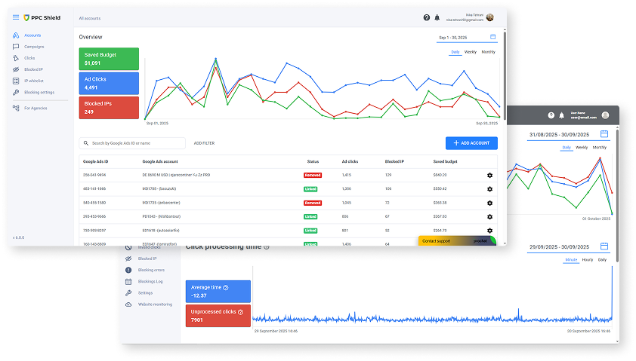This screenshot has height=361, width=636.
Task: Open Blockings Log in the sidebar
Action: [x=150, y=281]
